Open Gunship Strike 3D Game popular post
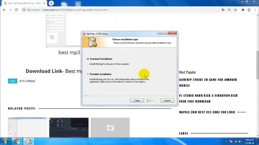The height and width of the screenshot is (145, 259). tap(208, 83)
